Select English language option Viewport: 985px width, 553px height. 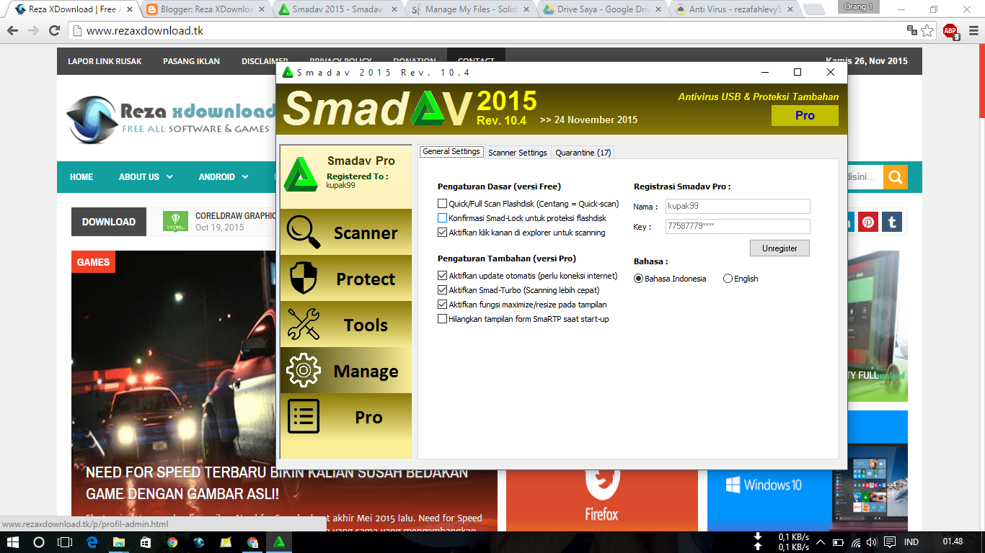[x=728, y=279]
